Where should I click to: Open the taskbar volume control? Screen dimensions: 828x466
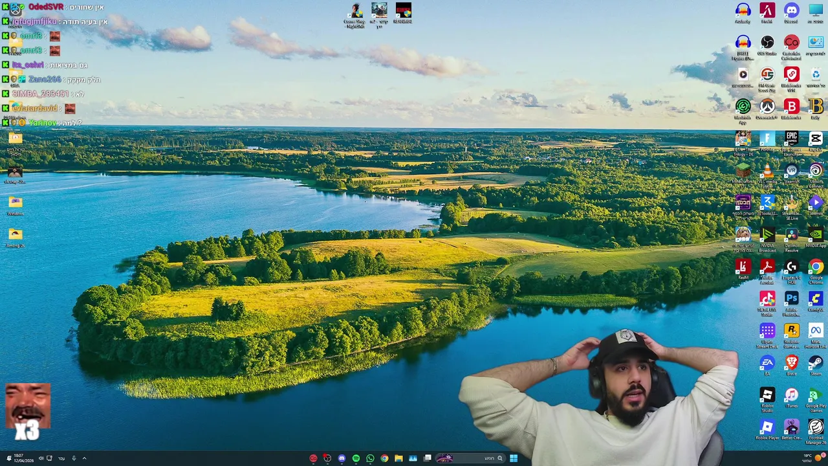[41, 458]
